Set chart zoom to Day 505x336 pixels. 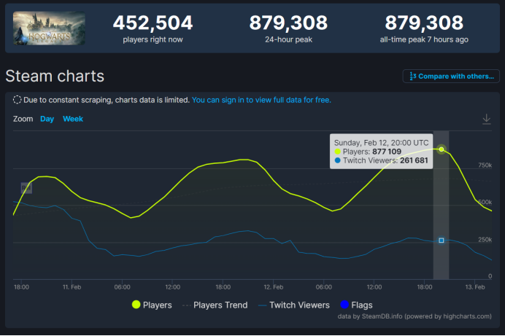tap(47, 119)
